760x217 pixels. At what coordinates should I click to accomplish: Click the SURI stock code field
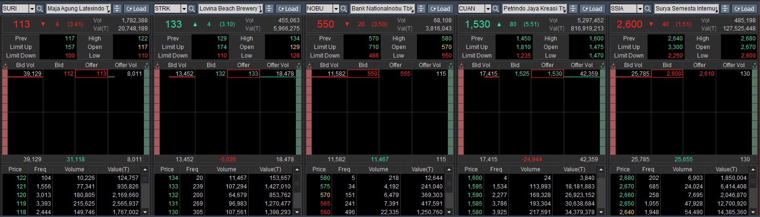pyautogui.click(x=16, y=9)
